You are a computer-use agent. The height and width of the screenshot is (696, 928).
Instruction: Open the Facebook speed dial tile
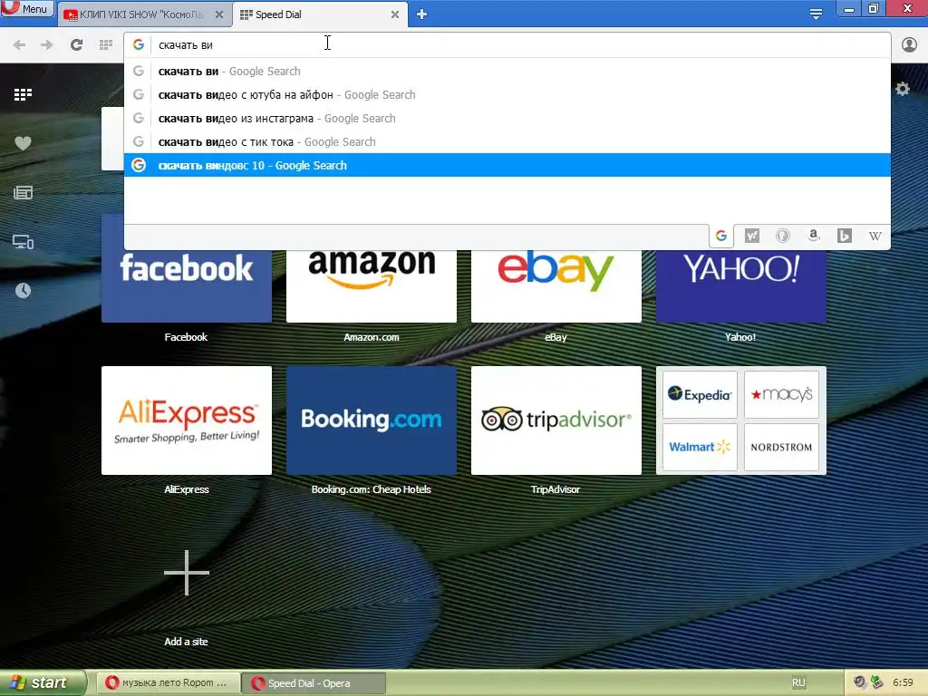(187, 285)
